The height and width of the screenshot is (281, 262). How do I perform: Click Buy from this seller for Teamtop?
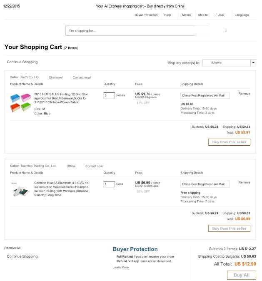coord(229,229)
